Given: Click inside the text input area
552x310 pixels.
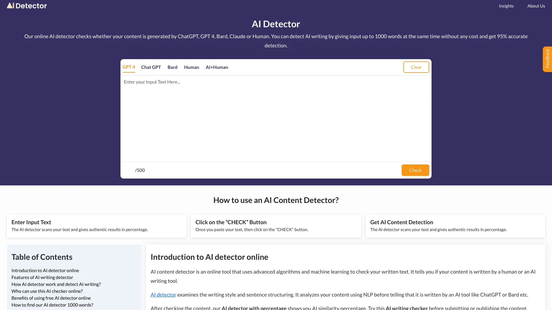Looking at the screenshot, I should pyautogui.click(x=276, y=115).
